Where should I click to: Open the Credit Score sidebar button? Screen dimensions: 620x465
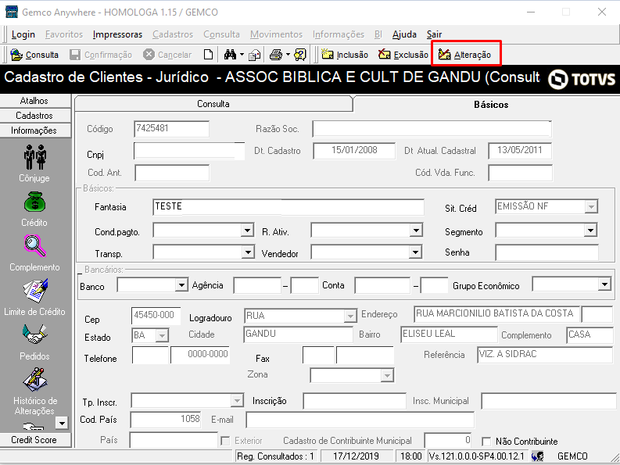point(35,440)
